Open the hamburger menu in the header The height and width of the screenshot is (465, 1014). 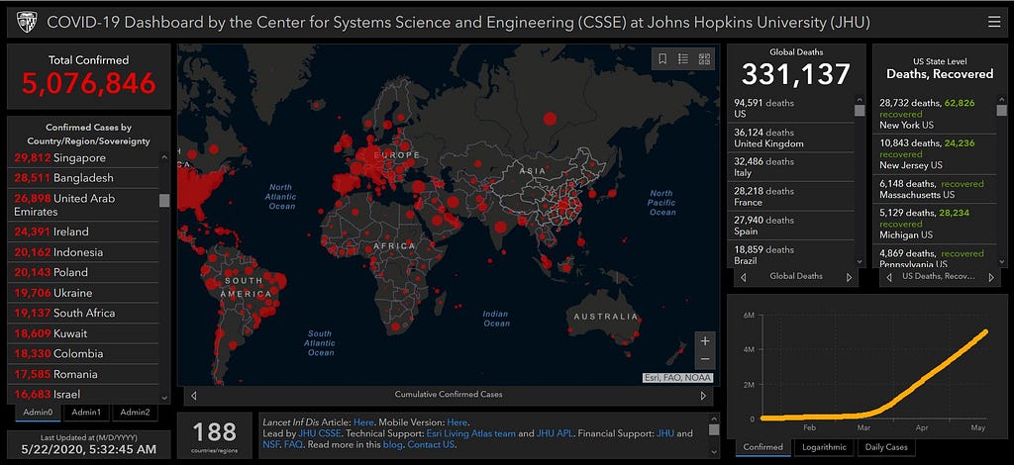pos(994,22)
